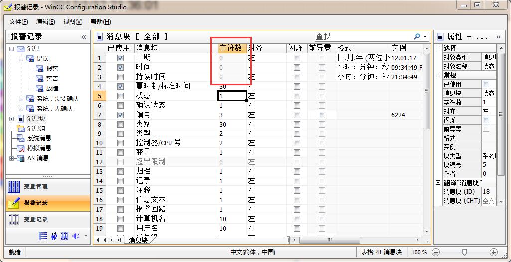The height and width of the screenshot is (262, 511).
Task: Select the 报警 message type icon
Action: coord(39,69)
